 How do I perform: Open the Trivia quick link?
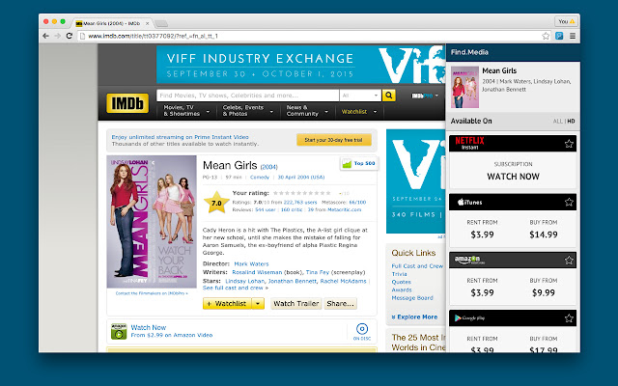(x=399, y=274)
